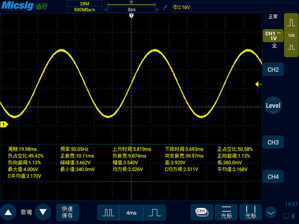This screenshot has height=224, width=299.
Task: Tap the Level trigger knob
Action: click(273, 105)
